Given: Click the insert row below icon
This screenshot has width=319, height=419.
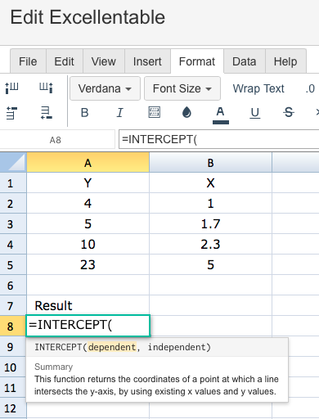Looking at the screenshot, I should coord(46,113).
